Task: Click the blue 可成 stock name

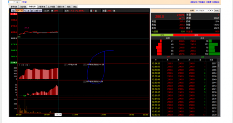Action: click(24, 2)
